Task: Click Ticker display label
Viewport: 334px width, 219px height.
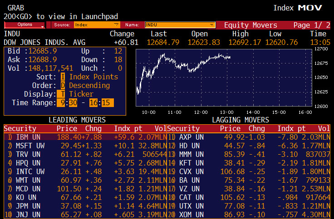Action: coord(81,94)
